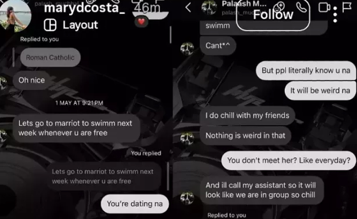Tap the sticker add icon in header
The image size is (357, 219).
(x=279, y=7)
